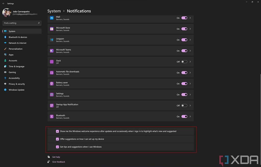Click the Microsoft Teams app icon
This screenshot has height=167, width=261.
[x=51, y=51]
